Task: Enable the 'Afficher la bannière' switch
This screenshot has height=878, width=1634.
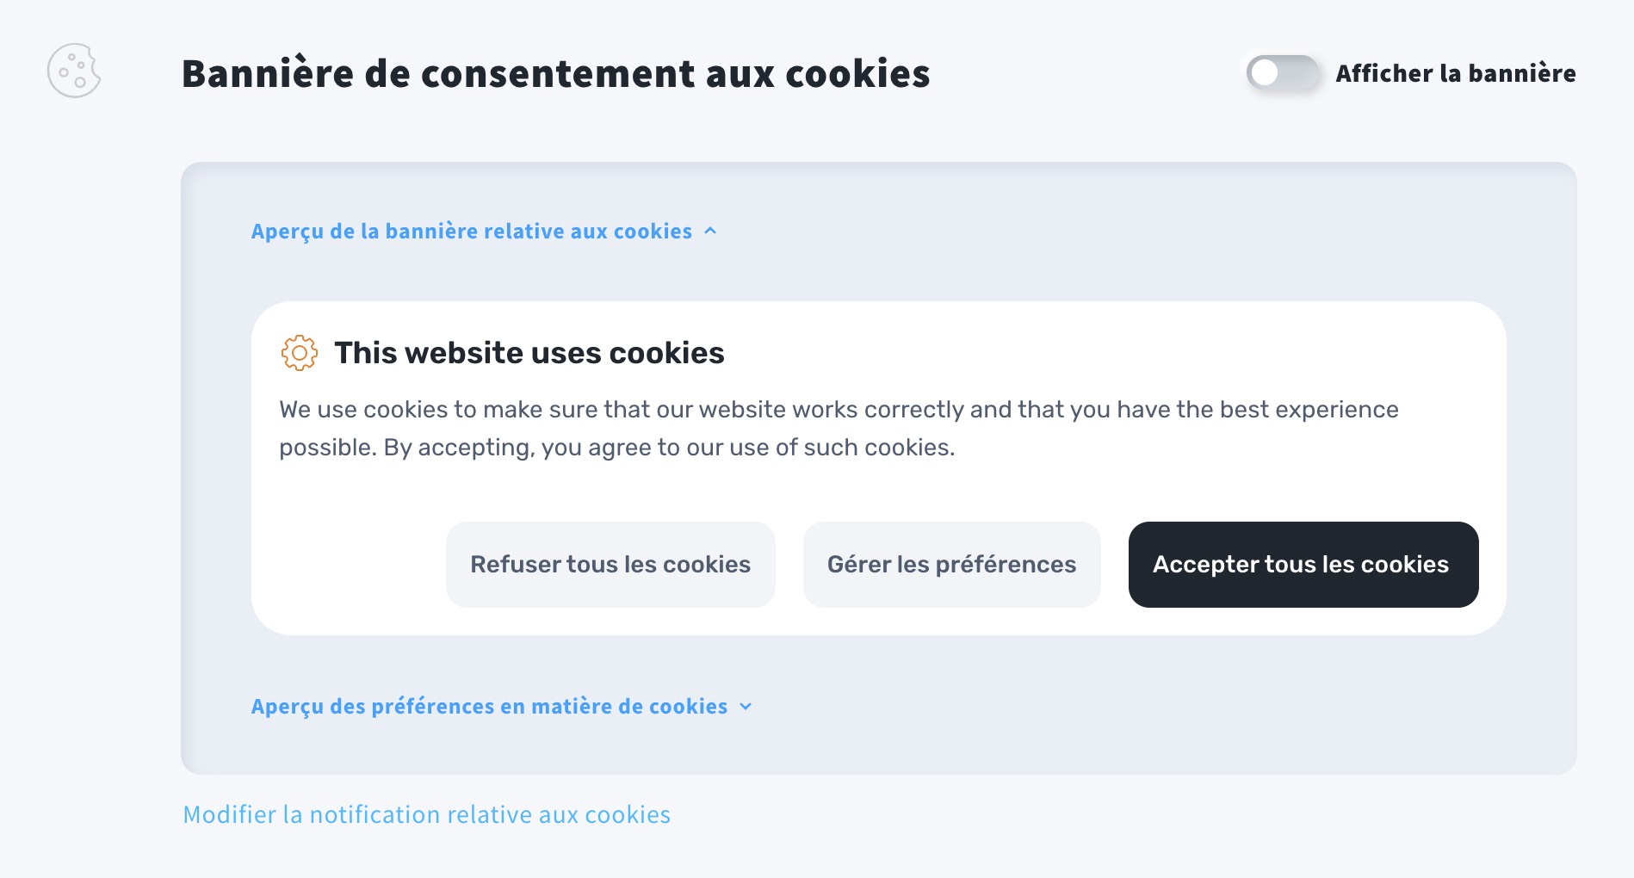Action: [1284, 75]
